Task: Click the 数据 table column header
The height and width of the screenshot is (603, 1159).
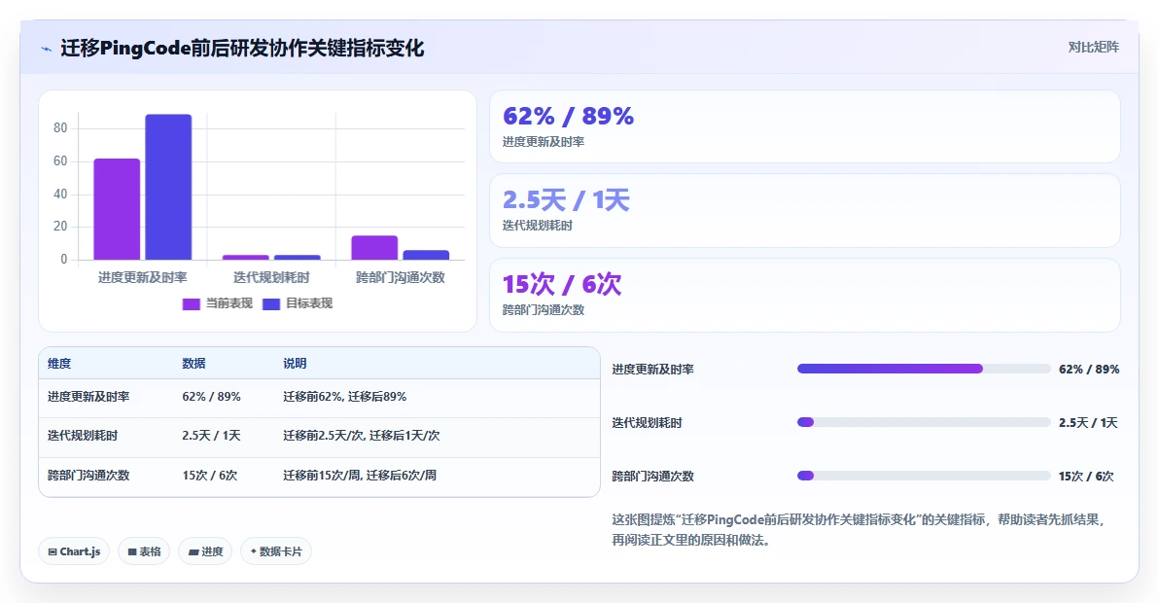Action: [x=193, y=364]
